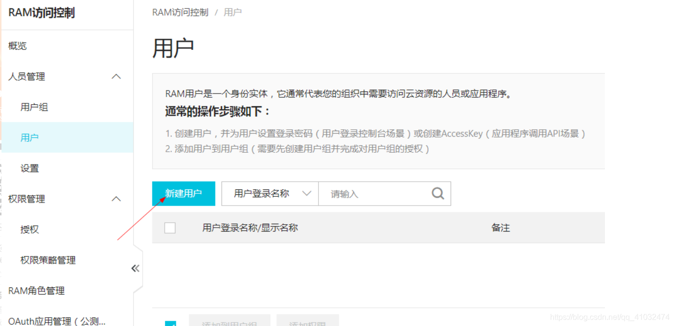Select the 授权 sidebar item
674x326 pixels.
click(x=29, y=230)
